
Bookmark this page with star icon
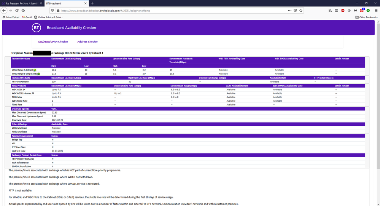click(301, 11)
